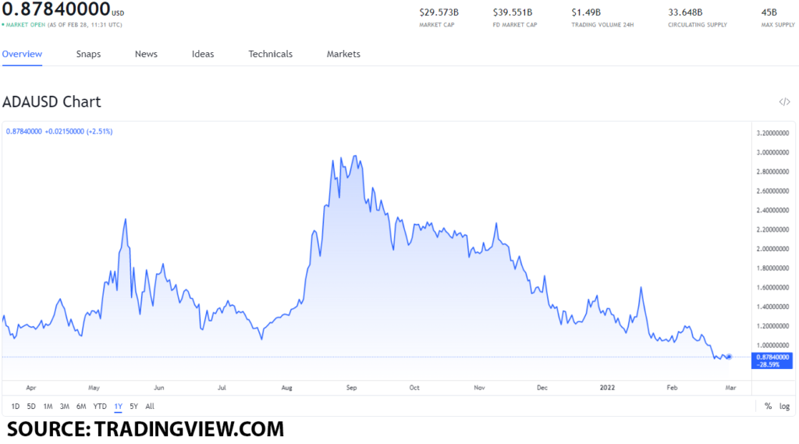The height and width of the screenshot is (444, 799).
Task: Select the 6M time range
Action: click(81, 407)
